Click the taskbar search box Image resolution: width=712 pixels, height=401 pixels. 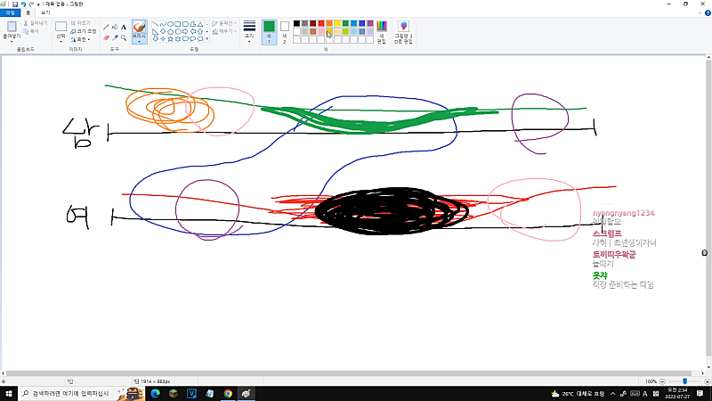click(x=82, y=394)
